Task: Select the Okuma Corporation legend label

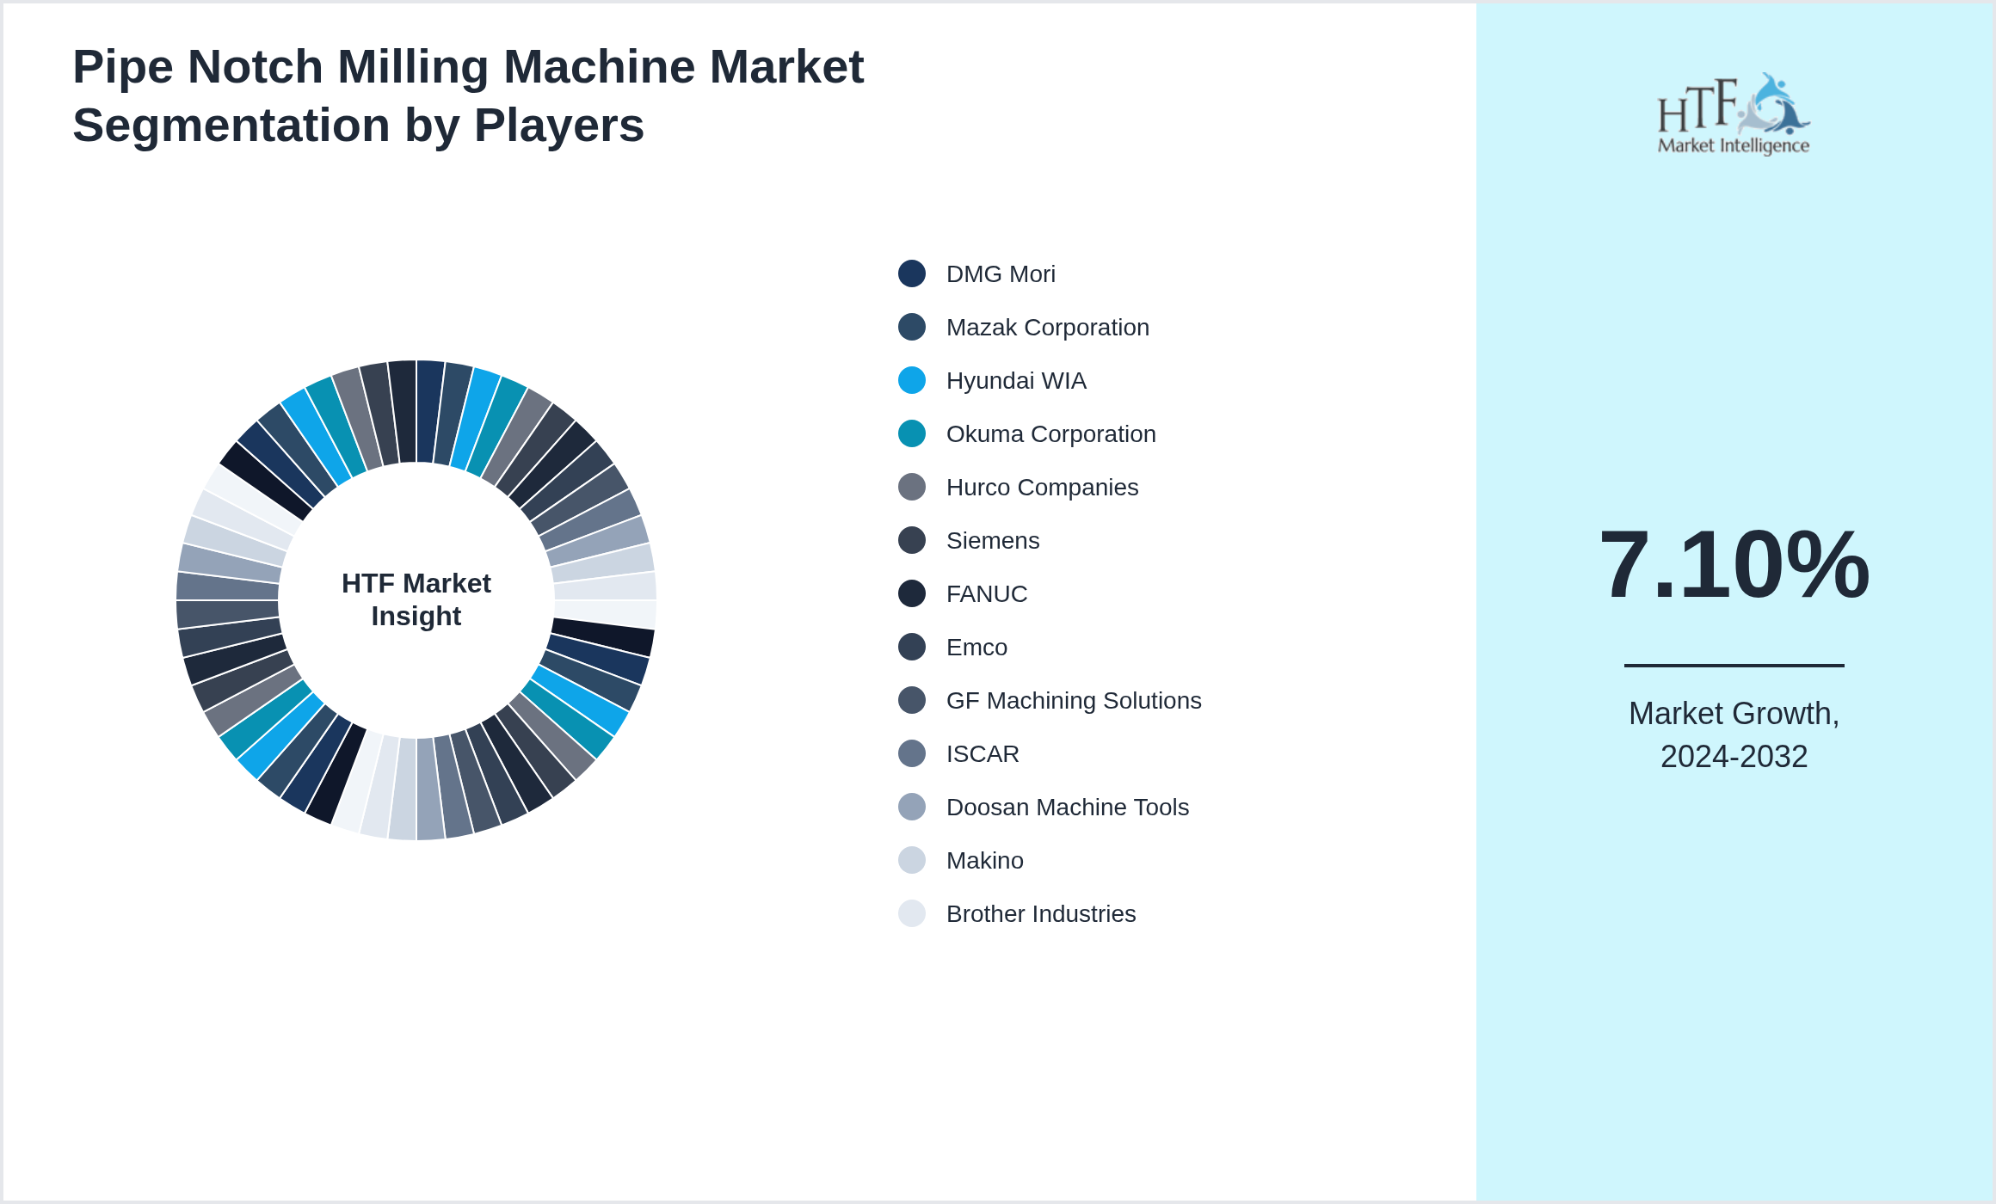Action: (1050, 433)
